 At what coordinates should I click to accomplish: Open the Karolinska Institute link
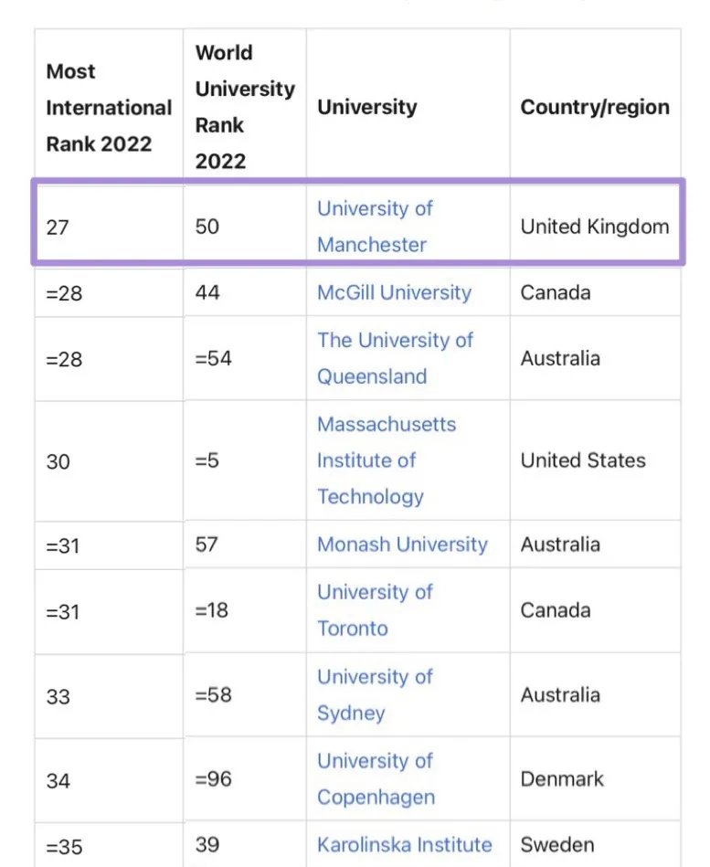tap(404, 845)
